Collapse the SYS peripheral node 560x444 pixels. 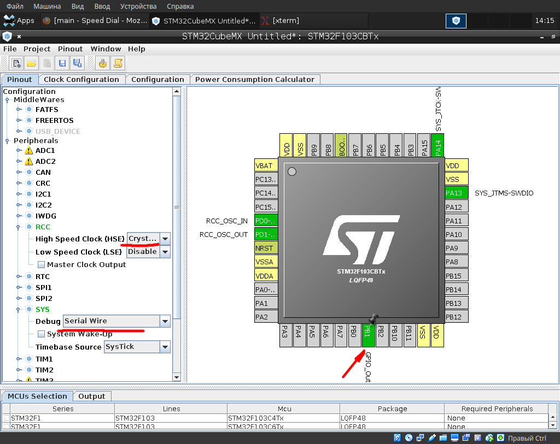pyautogui.click(x=18, y=309)
